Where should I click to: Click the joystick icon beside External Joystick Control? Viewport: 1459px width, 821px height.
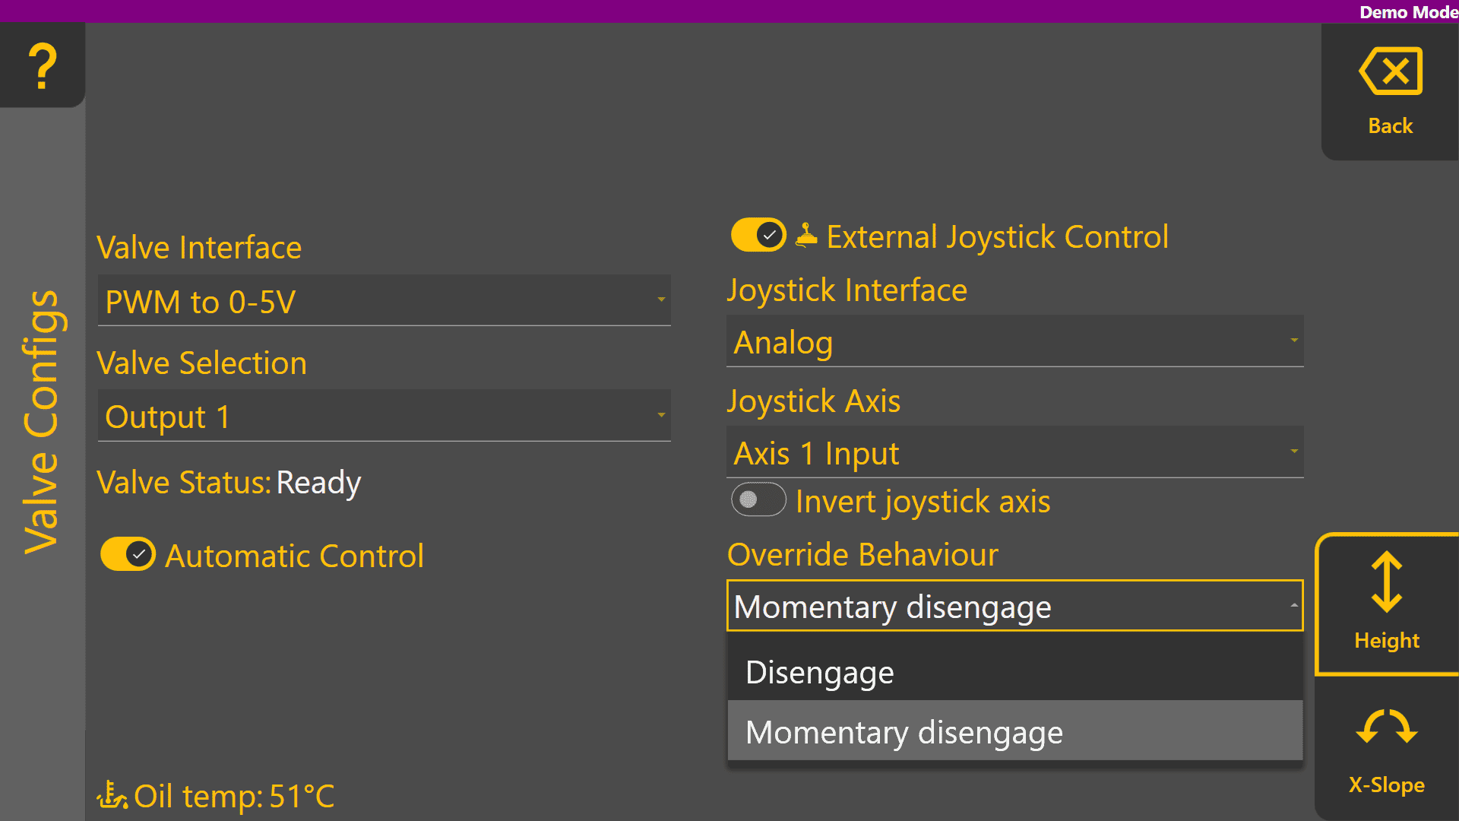(806, 236)
